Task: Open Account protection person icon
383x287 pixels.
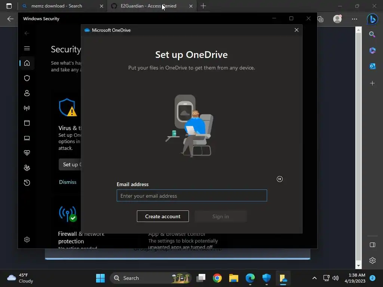Action: click(27, 93)
